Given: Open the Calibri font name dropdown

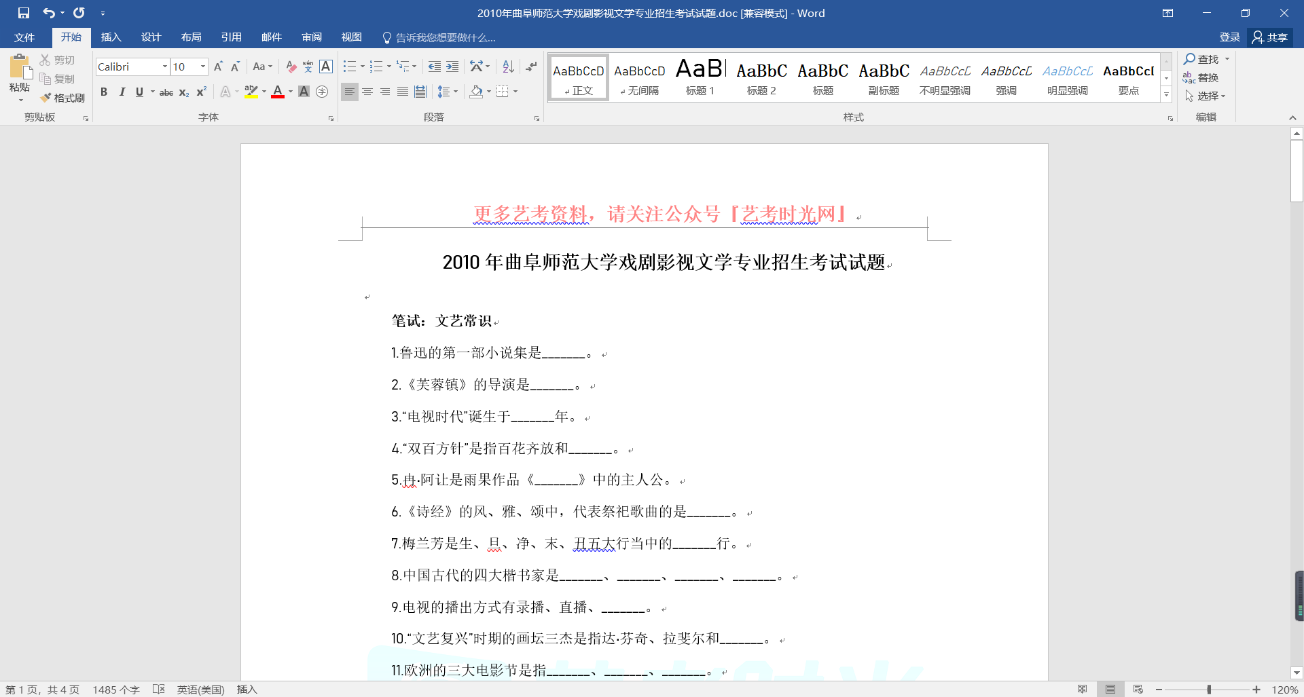Looking at the screenshot, I should tap(164, 67).
